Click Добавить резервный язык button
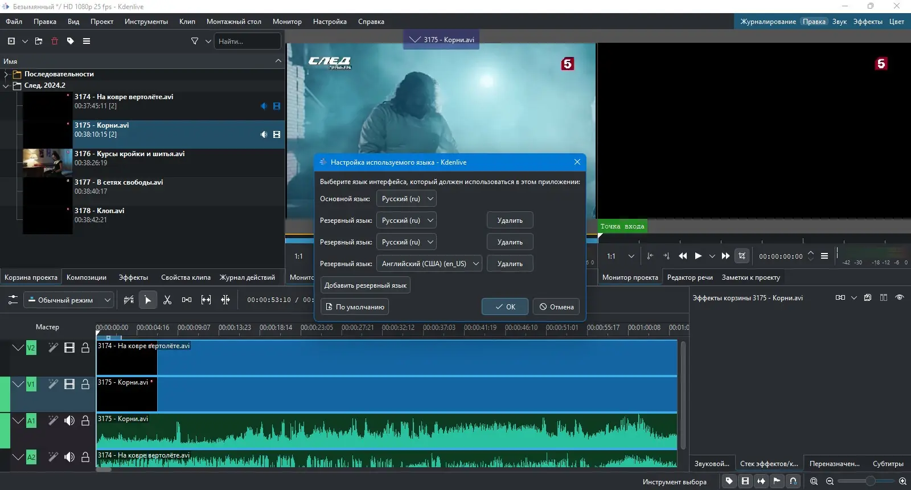Viewport: 911px width, 490px height. click(366, 285)
